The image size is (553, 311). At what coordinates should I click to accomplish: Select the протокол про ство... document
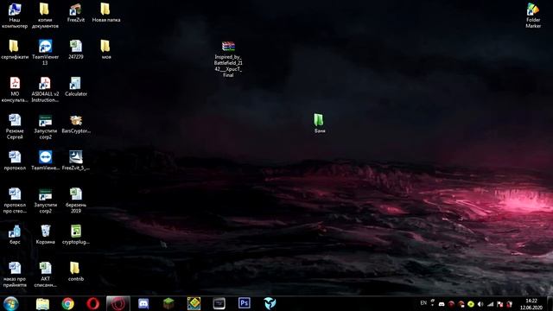(x=15, y=200)
